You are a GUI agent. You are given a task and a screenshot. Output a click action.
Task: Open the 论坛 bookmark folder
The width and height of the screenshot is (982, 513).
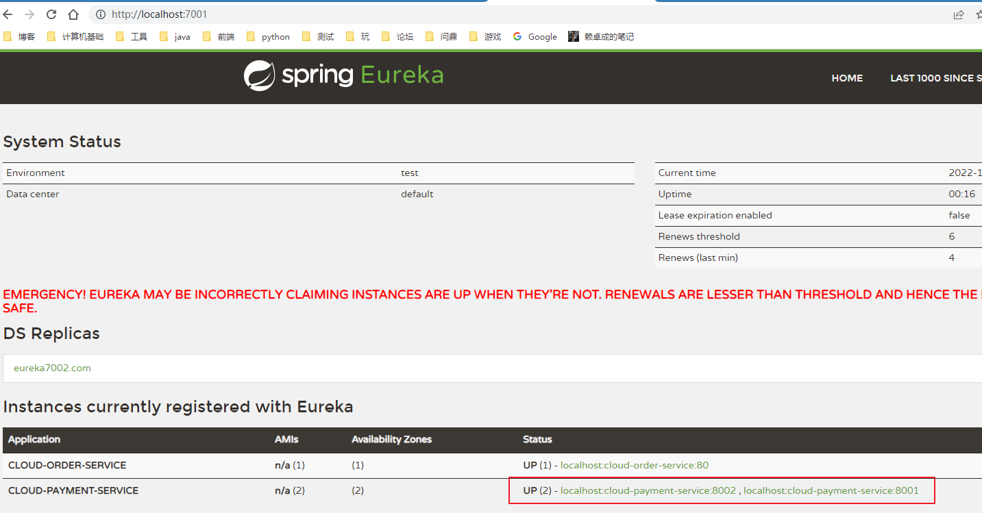[397, 36]
